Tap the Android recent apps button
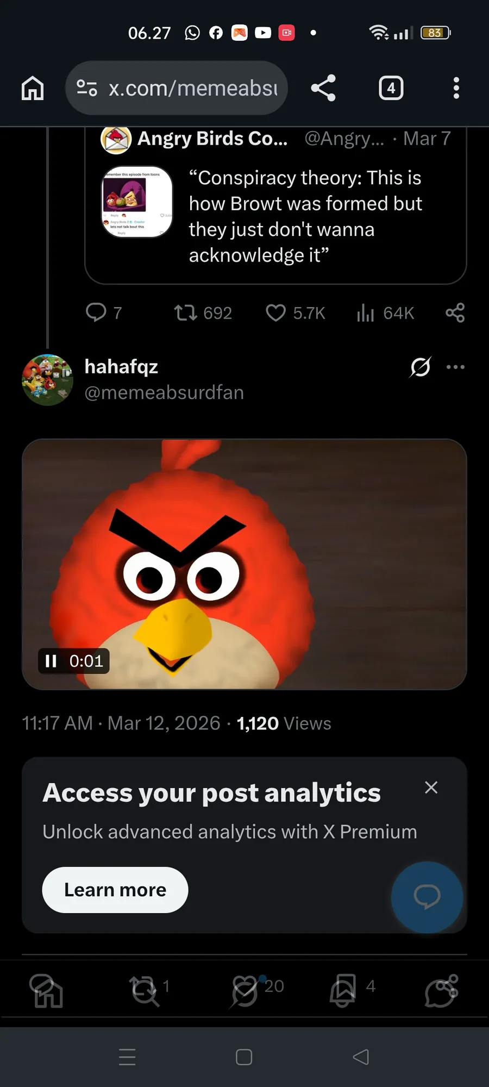The image size is (489, 1087). tap(127, 1057)
